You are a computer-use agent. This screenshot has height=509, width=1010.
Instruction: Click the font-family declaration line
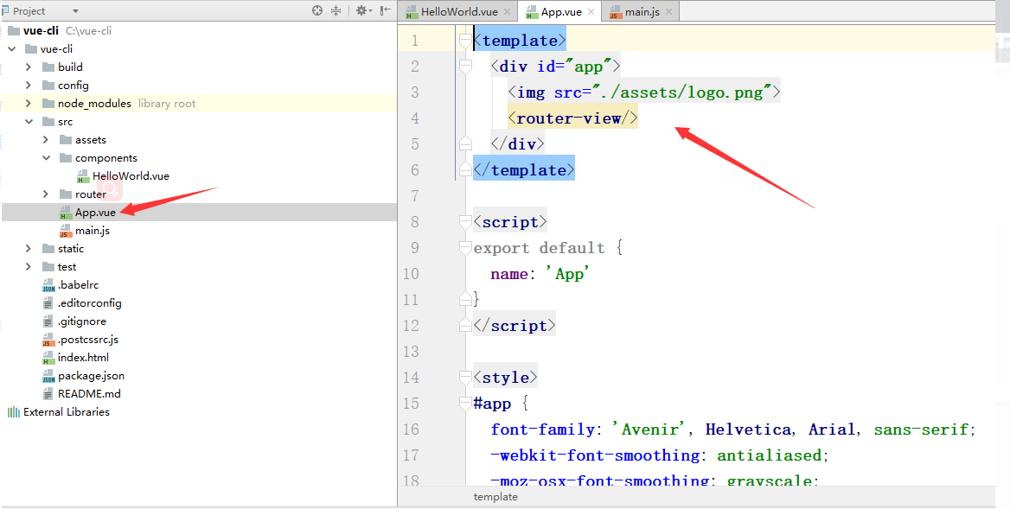click(733, 429)
